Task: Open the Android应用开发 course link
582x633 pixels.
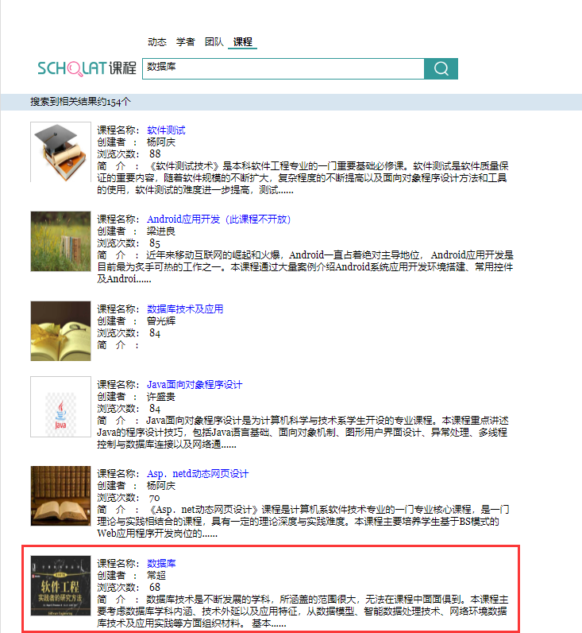Action: 218,219
